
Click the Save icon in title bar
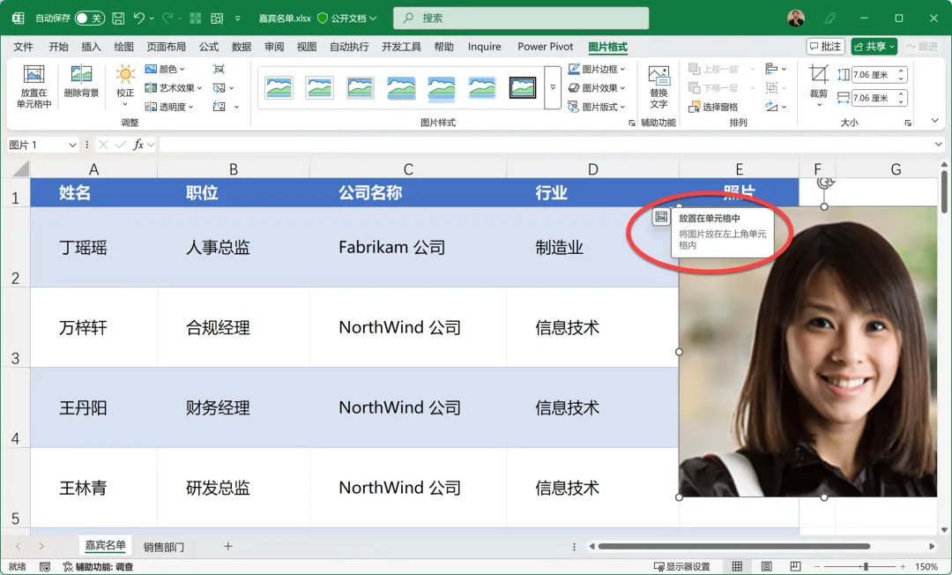coord(118,19)
